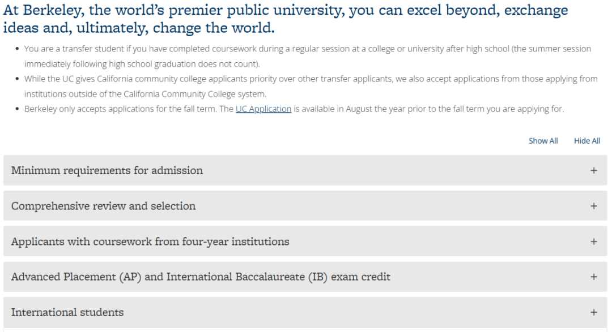Screen dimensions: 612x332
Task: Click the line "institutions outside of the California Community College system"
Action: pos(145,94)
